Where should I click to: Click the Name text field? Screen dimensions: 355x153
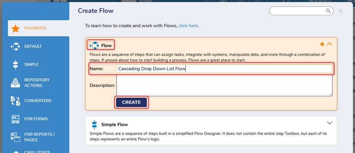pos(224,68)
